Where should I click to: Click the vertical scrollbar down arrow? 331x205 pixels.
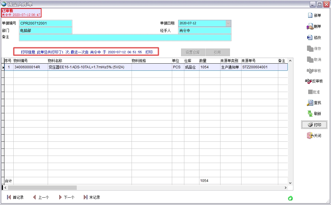tap(290, 183)
